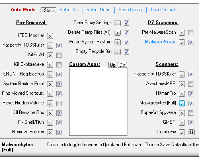Run Purge System Restore arrow button

point(117,43)
